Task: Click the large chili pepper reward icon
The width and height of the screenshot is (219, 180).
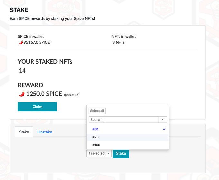Action: click(x=22, y=94)
